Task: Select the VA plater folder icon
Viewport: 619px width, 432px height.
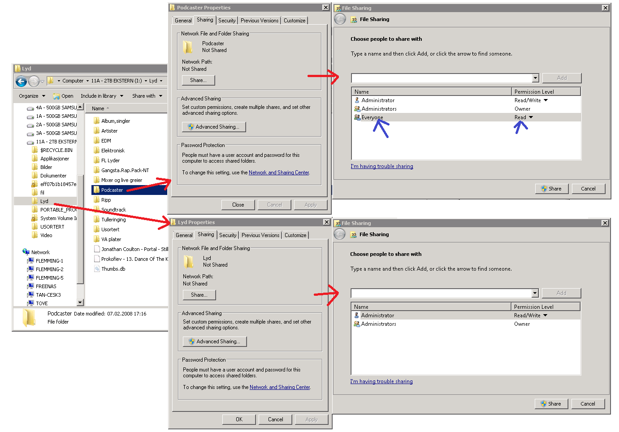Action: coord(96,239)
